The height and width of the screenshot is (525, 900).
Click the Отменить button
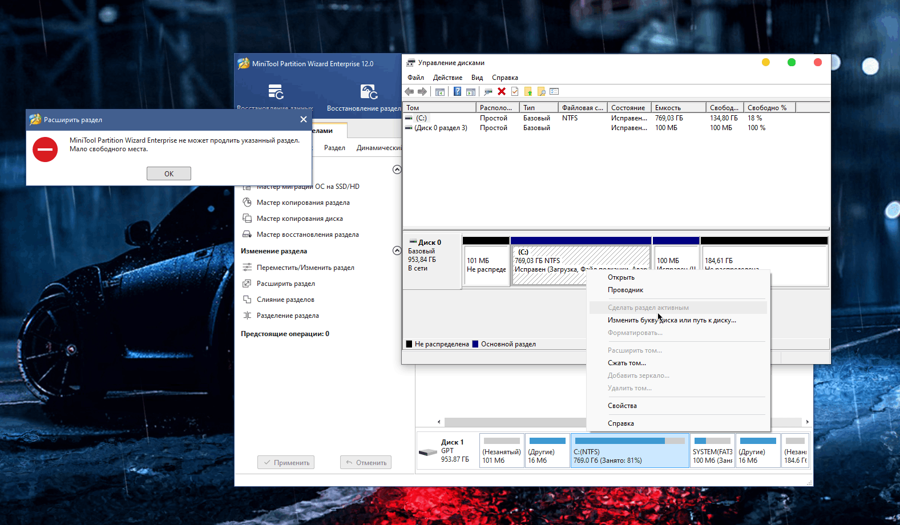tap(366, 462)
